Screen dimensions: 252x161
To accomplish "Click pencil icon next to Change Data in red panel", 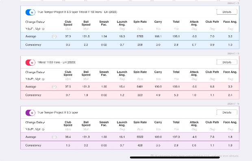I will [x=44, y=72].
